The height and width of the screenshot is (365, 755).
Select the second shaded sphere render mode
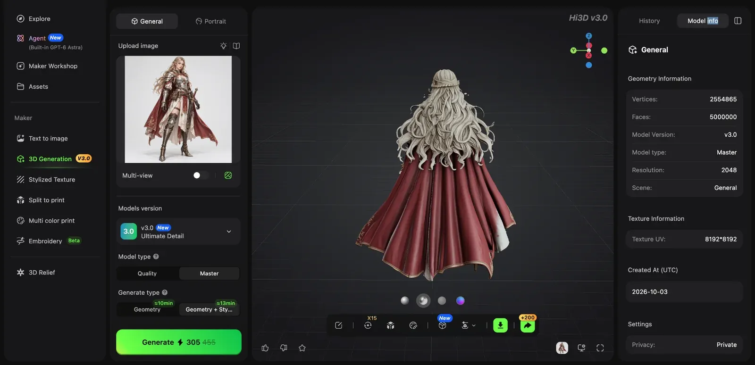click(423, 300)
